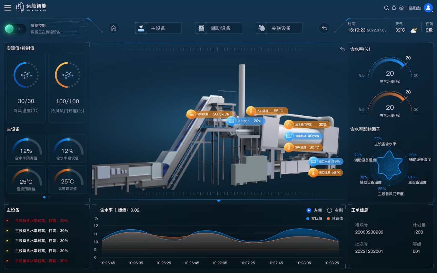The image size is (437, 273).
Task: Switch to 主设备 tab
Action: click(158, 28)
